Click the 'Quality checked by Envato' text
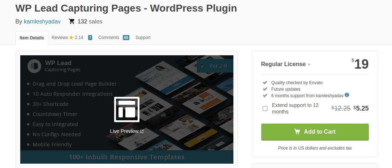The height and width of the screenshot is (168, 392). point(297,82)
